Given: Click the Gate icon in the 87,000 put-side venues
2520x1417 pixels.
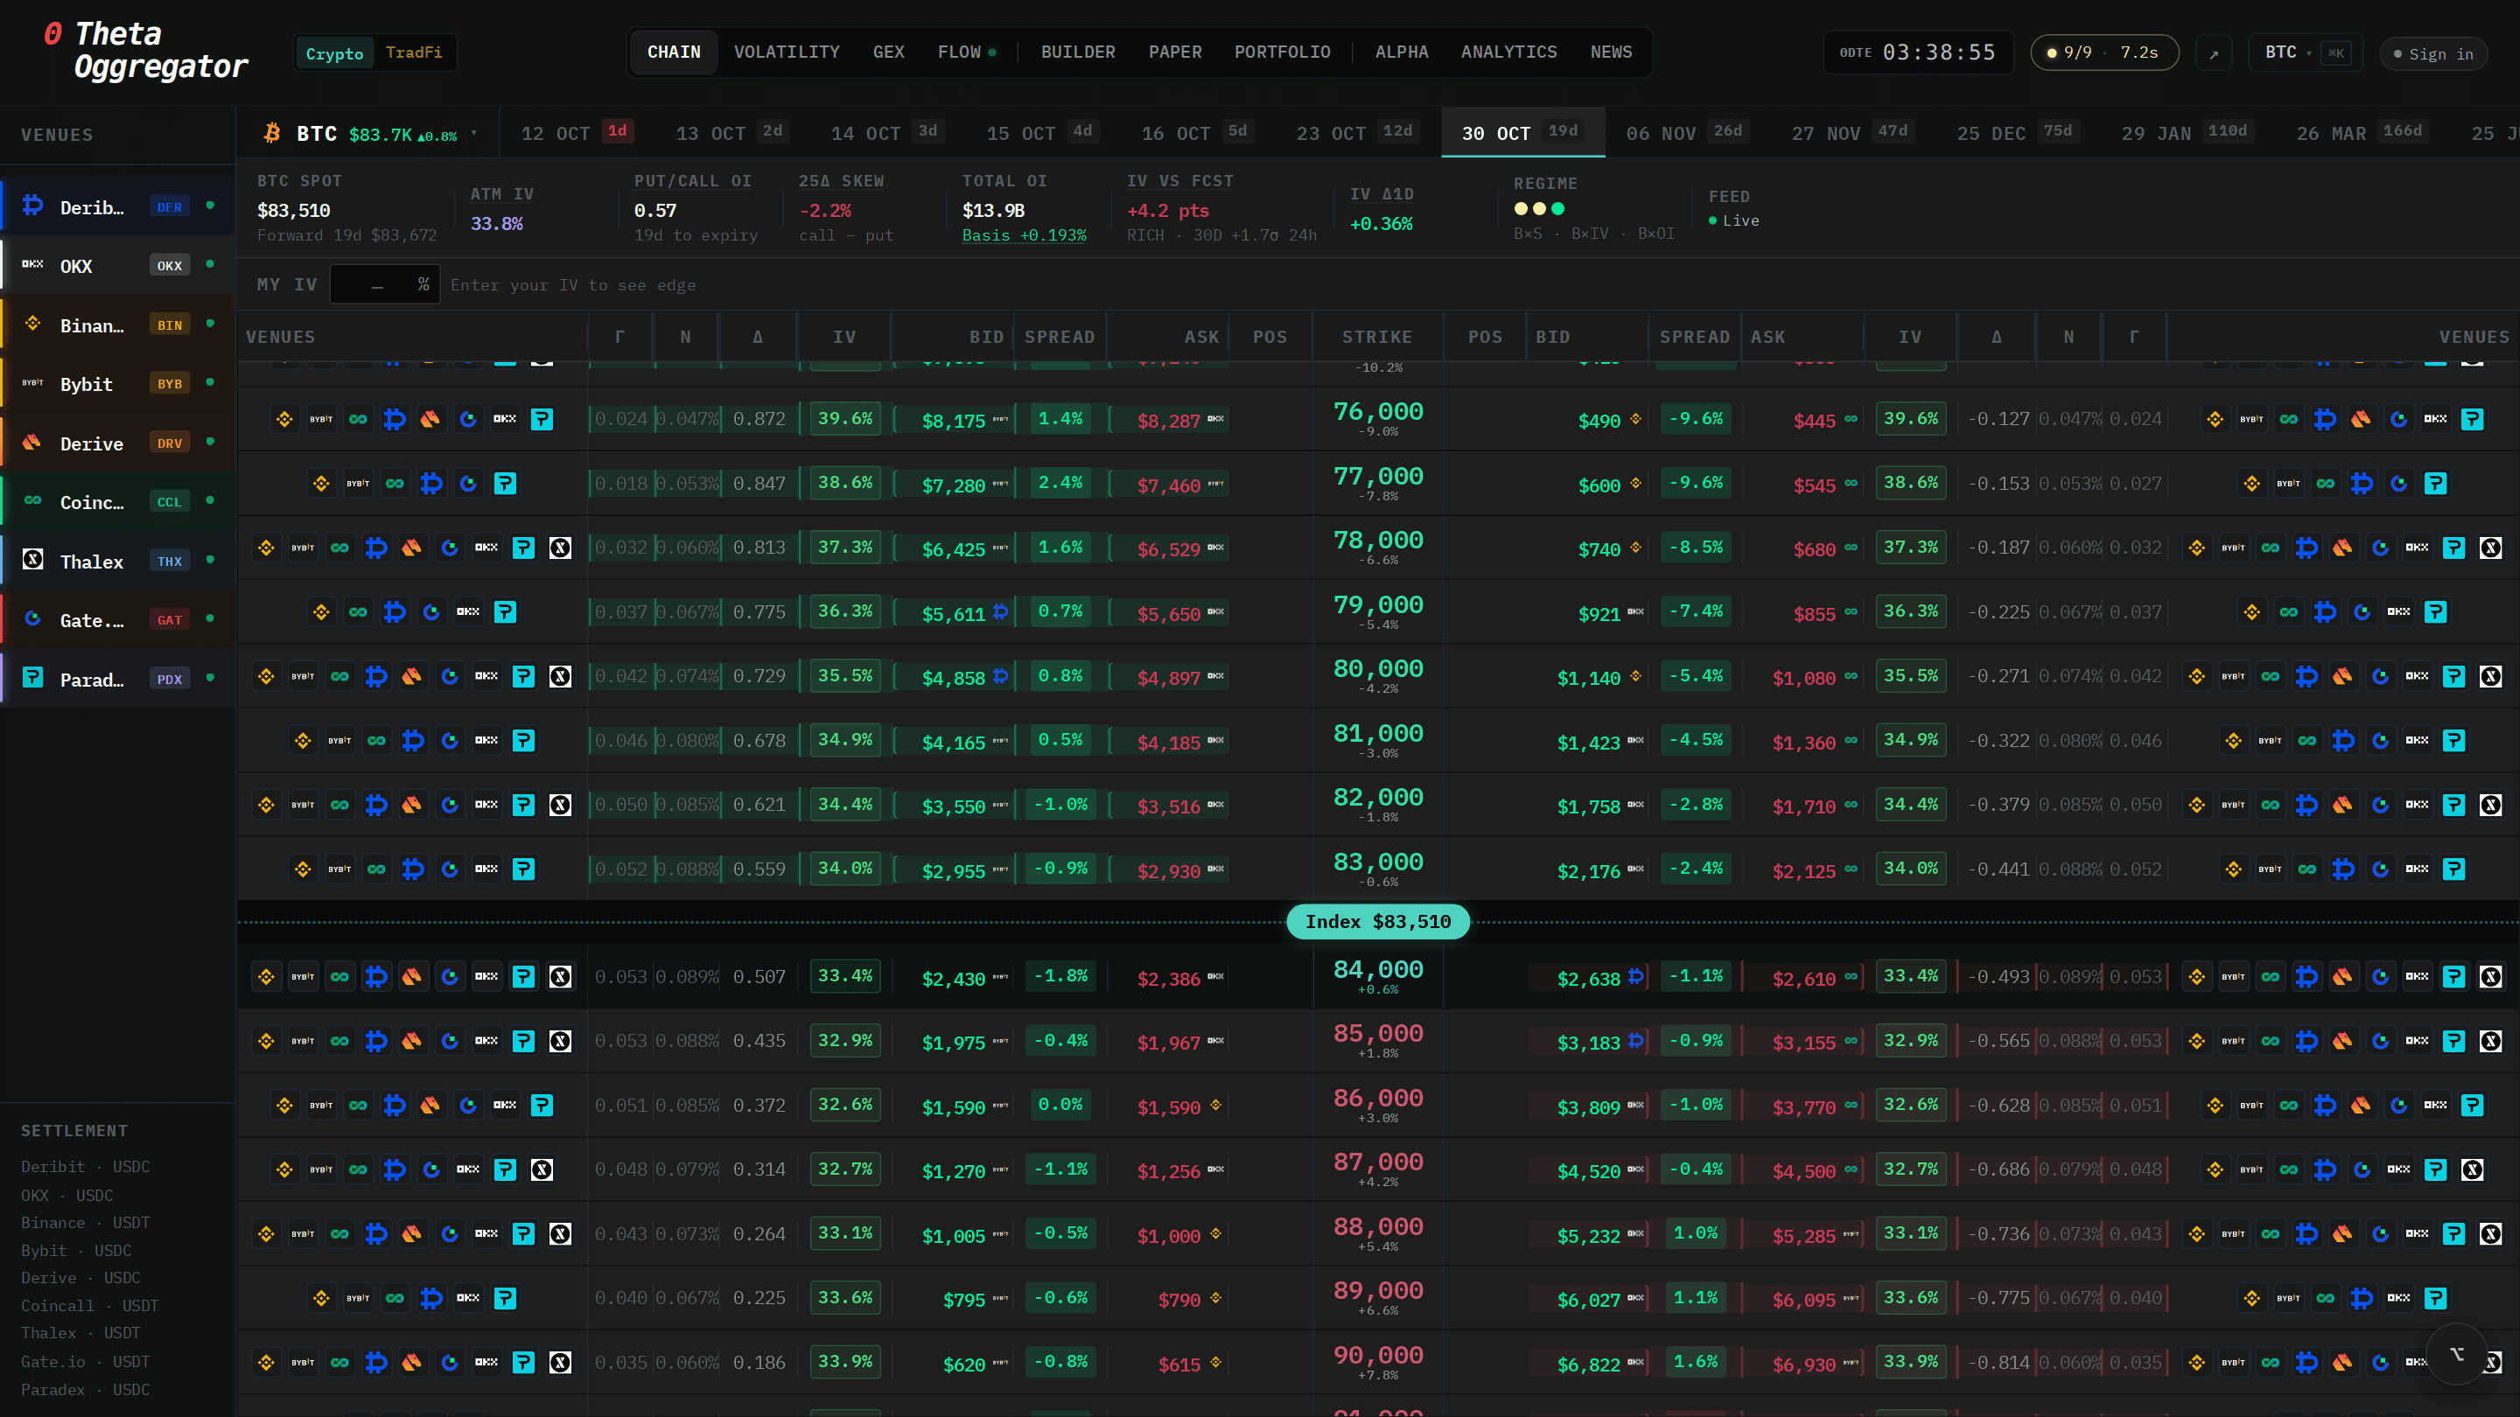Looking at the screenshot, I should 2362,1169.
